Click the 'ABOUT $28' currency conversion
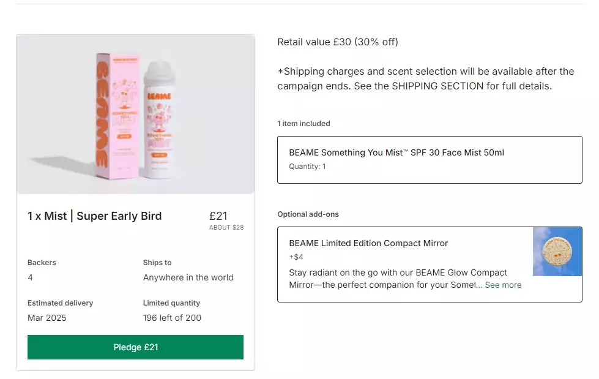This screenshot has width=599, height=379. click(x=226, y=227)
